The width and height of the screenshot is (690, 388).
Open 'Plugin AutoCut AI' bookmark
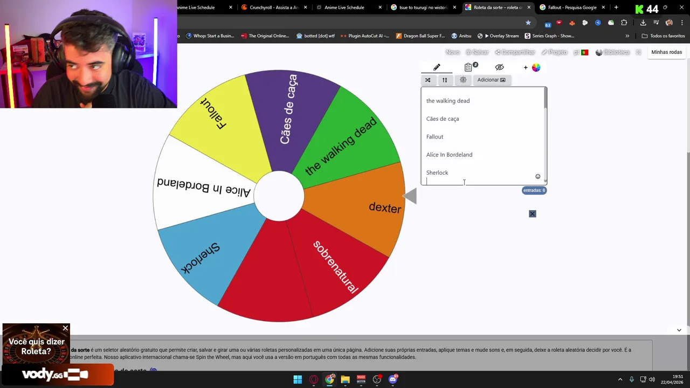(364, 36)
